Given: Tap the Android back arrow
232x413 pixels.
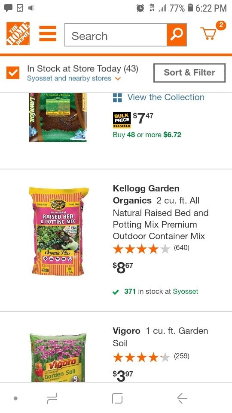Looking at the screenshot, I should coord(182,398).
